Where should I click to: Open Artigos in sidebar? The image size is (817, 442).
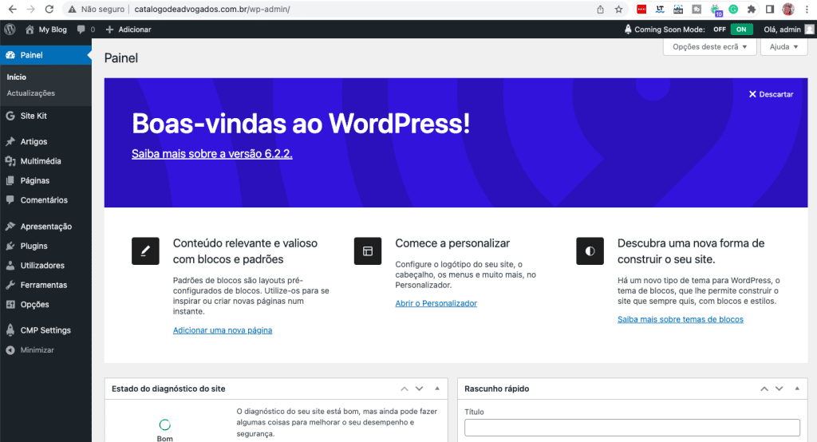pyautogui.click(x=34, y=141)
